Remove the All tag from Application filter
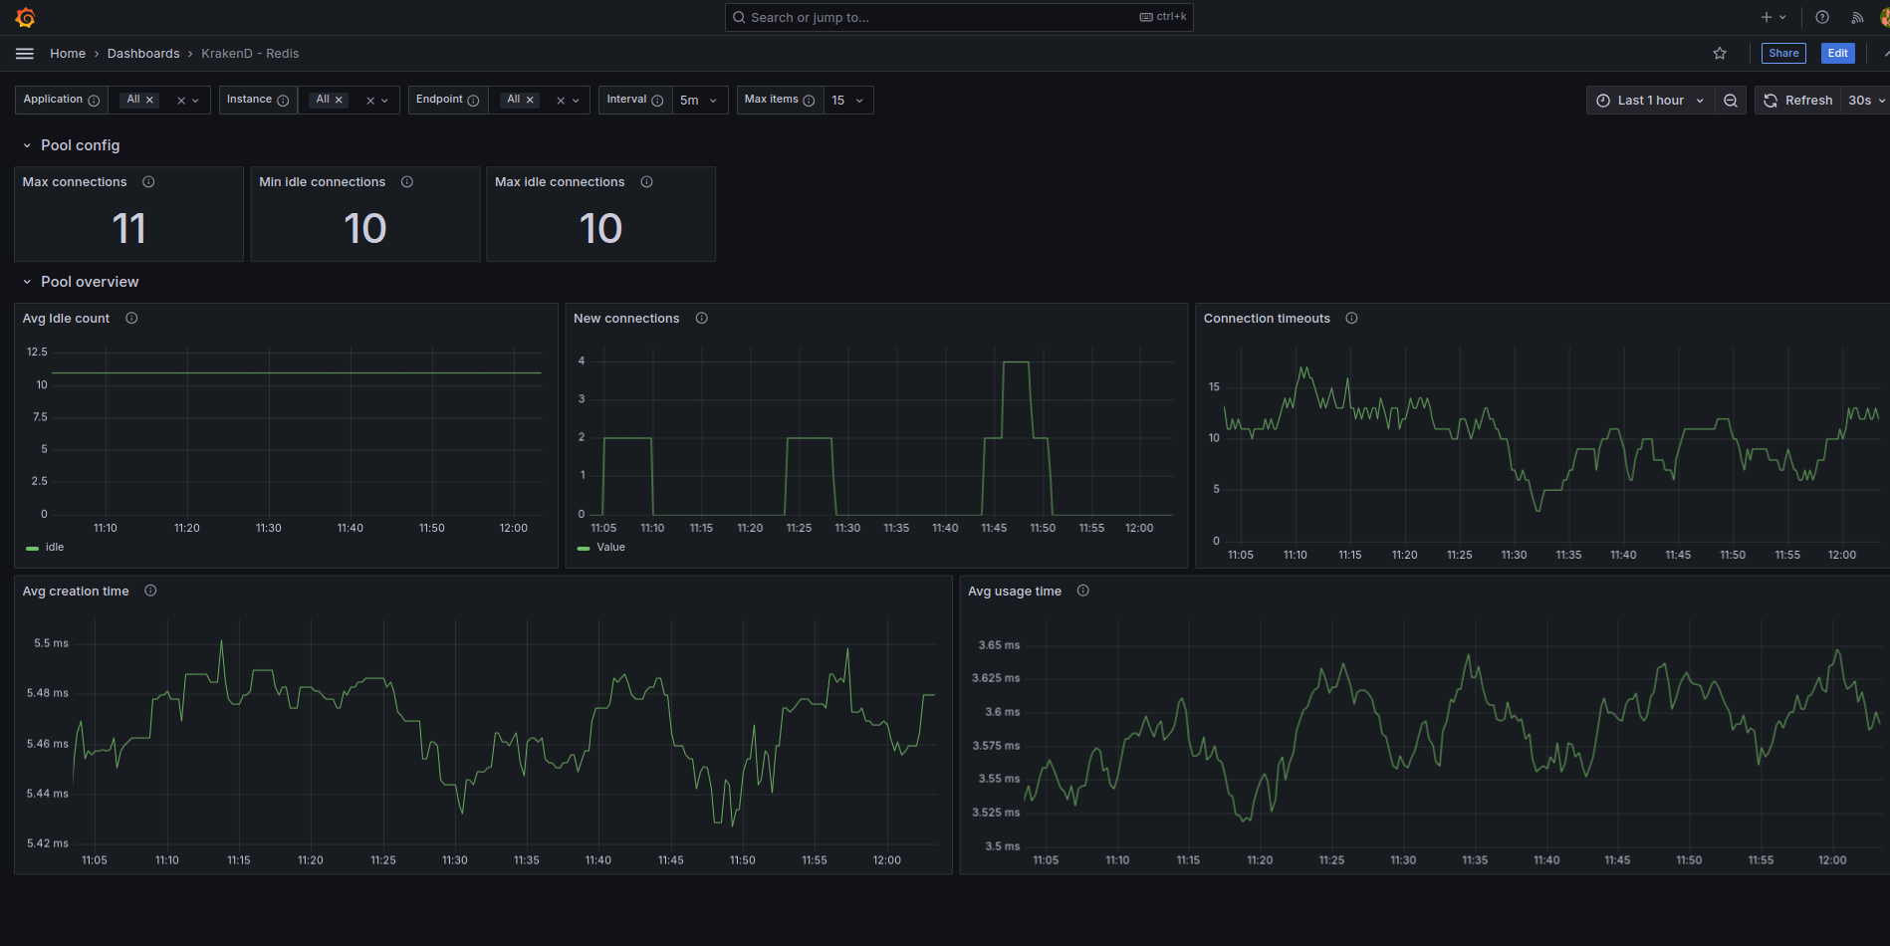 pos(149,101)
